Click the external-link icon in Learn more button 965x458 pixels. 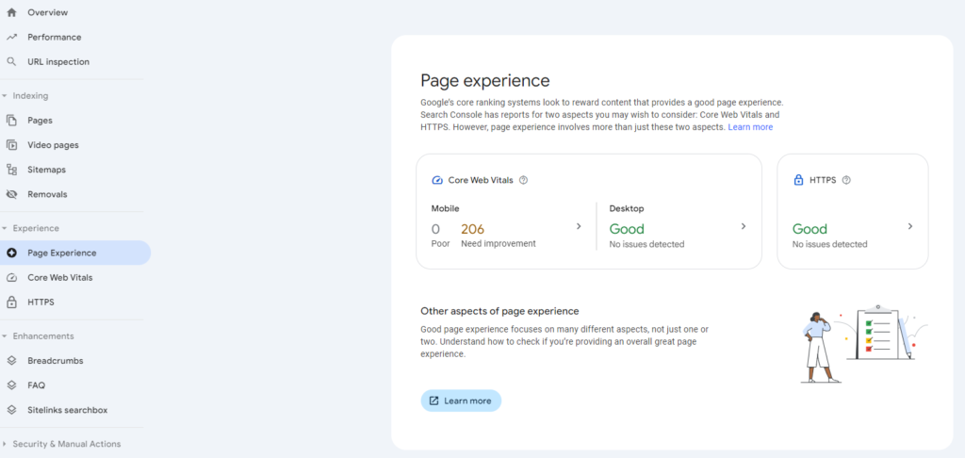(x=433, y=401)
